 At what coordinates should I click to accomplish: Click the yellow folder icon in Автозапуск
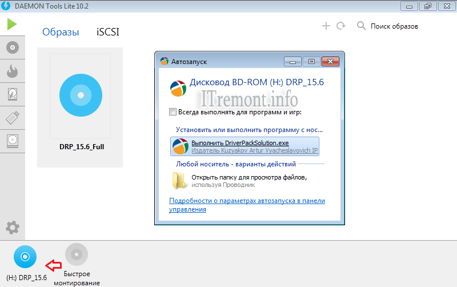pos(179,180)
